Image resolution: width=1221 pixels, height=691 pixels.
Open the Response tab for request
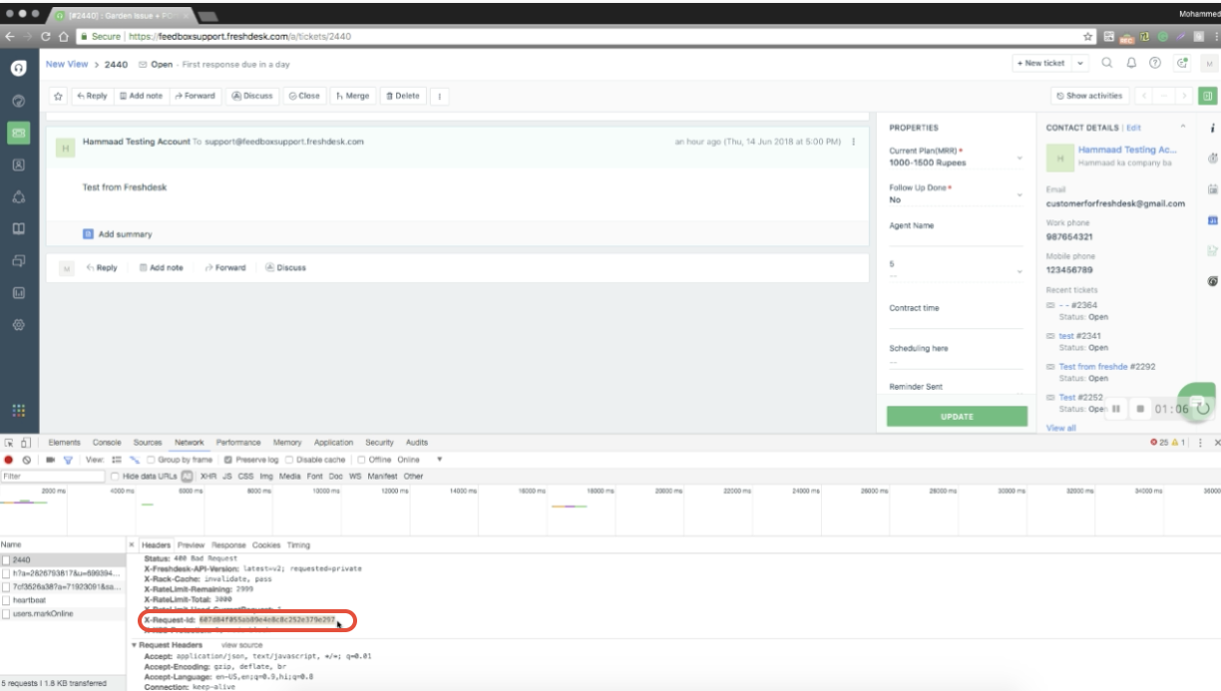(x=228, y=545)
